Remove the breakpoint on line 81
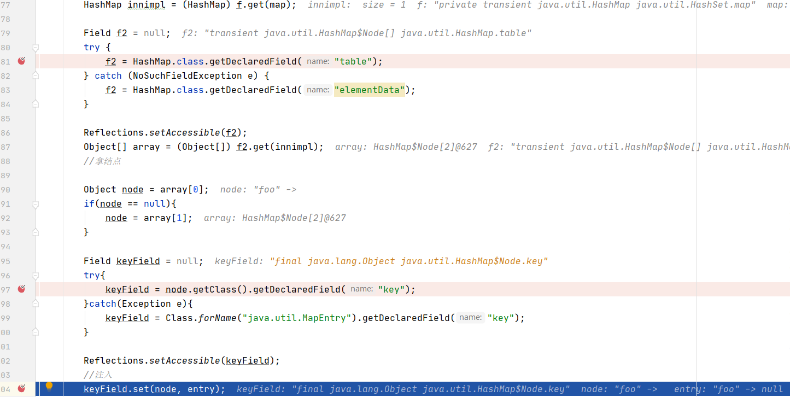 (21, 61)
